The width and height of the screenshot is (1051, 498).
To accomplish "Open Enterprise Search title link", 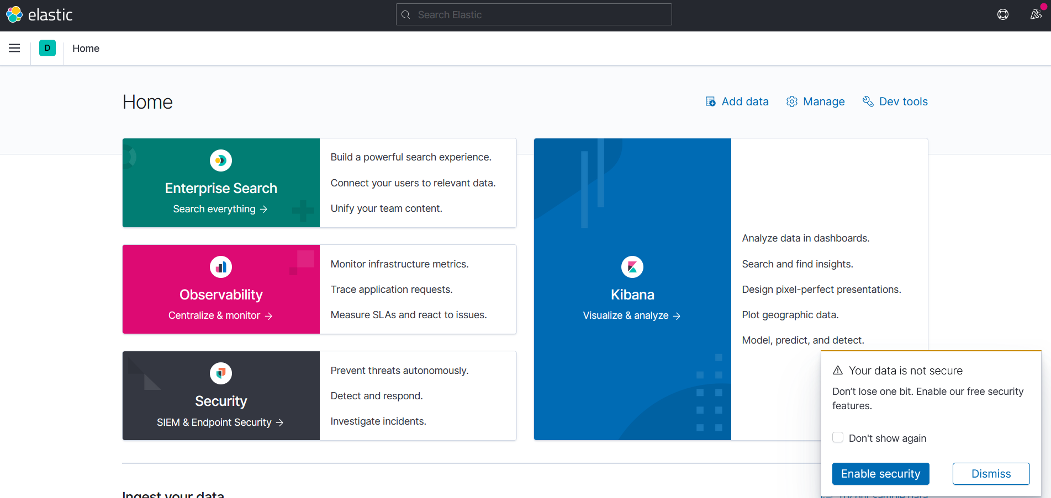I will click(221, 188).
